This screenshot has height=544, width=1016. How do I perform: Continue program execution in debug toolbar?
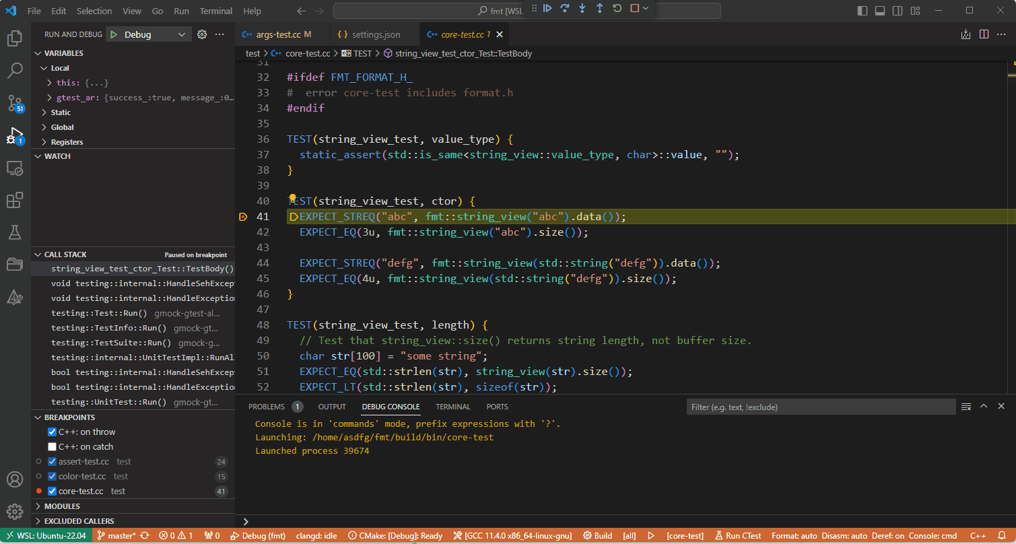pyautogui.click(x=547, y=8)
